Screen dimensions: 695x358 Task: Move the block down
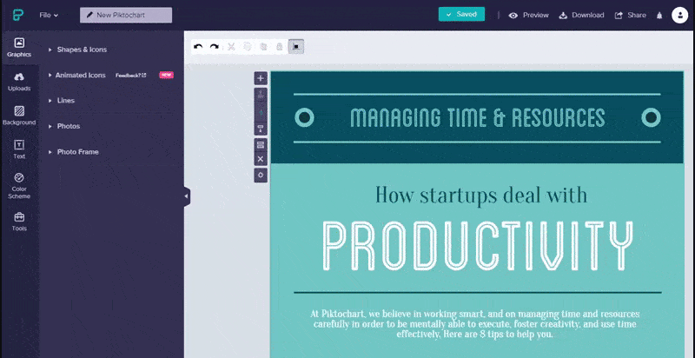(261, 129)
